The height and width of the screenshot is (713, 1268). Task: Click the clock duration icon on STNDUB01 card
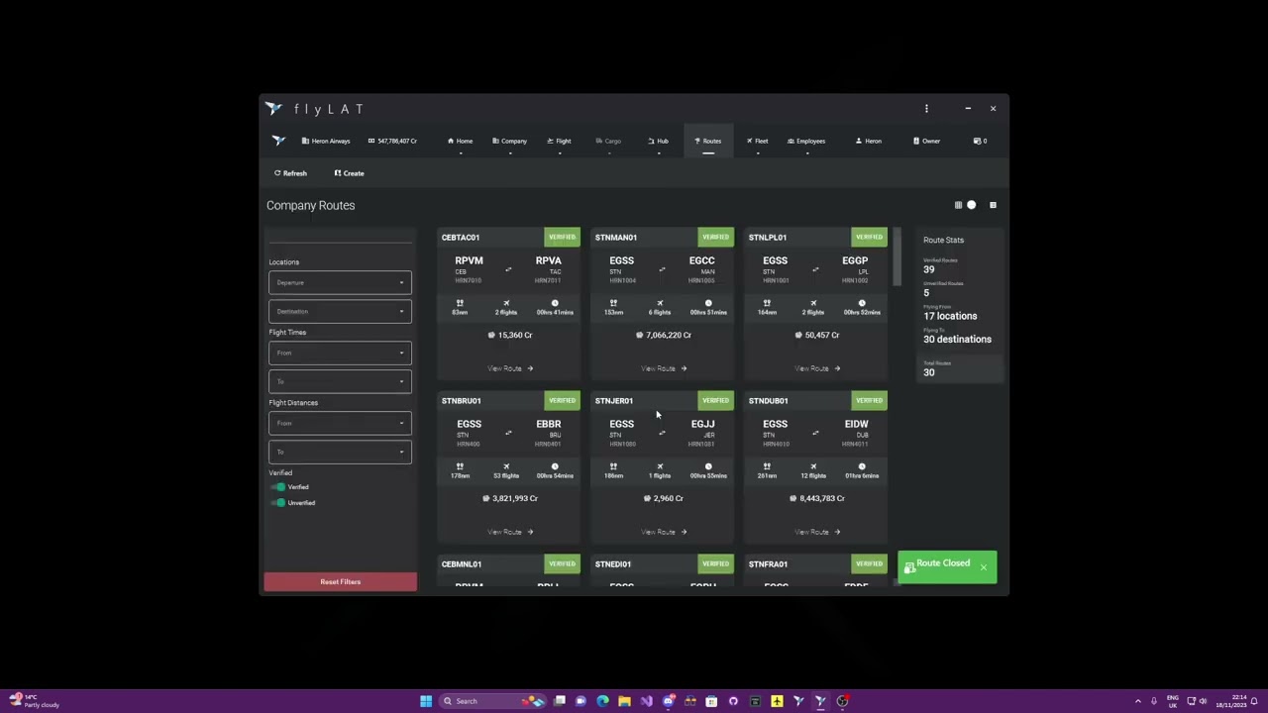point(862,466)
